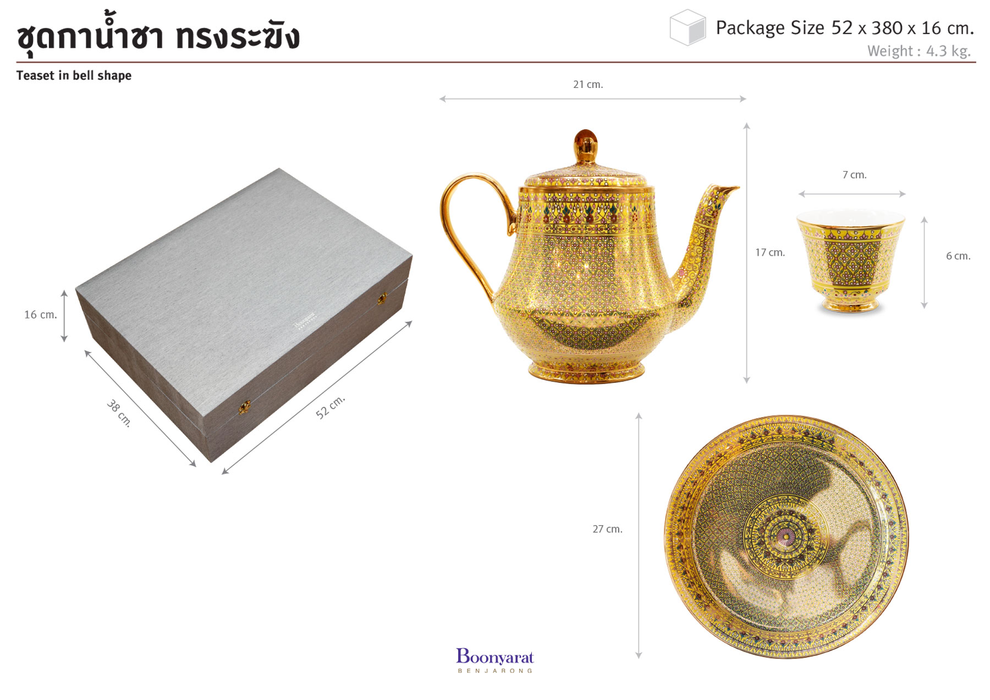Image resolution: width=990 pixels, height=700 pixels.
Task: Click the package box cube icon
Action: tap(687, 27)
